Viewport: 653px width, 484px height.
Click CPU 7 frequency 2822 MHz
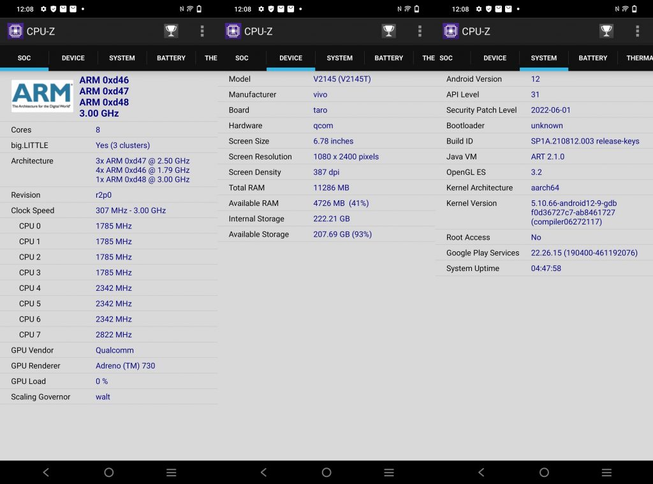click(x=114, y=335)
